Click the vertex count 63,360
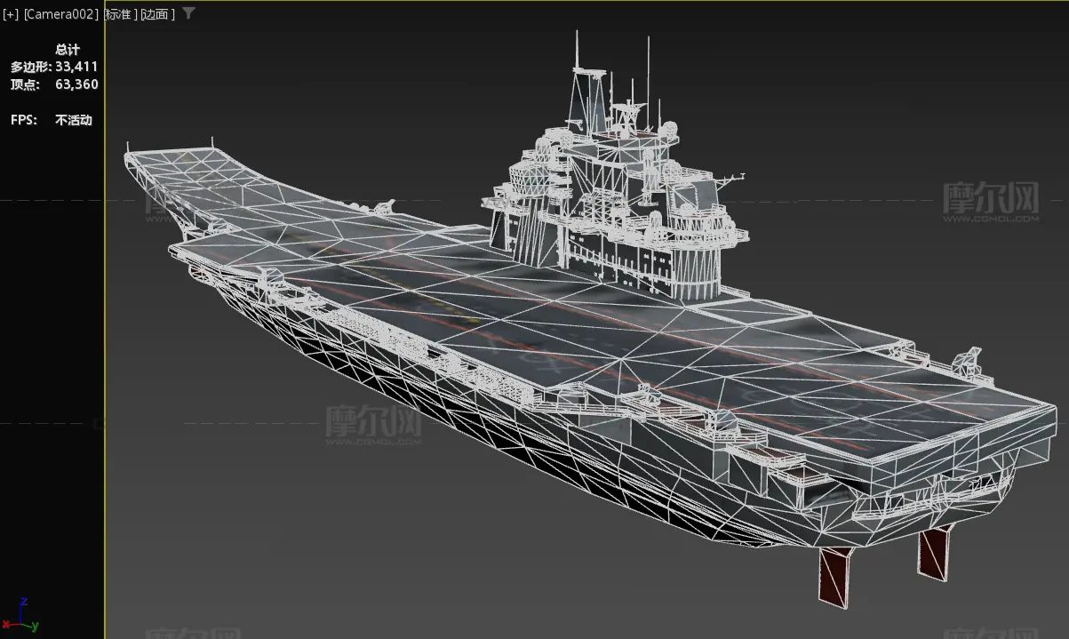 (76, 84)
